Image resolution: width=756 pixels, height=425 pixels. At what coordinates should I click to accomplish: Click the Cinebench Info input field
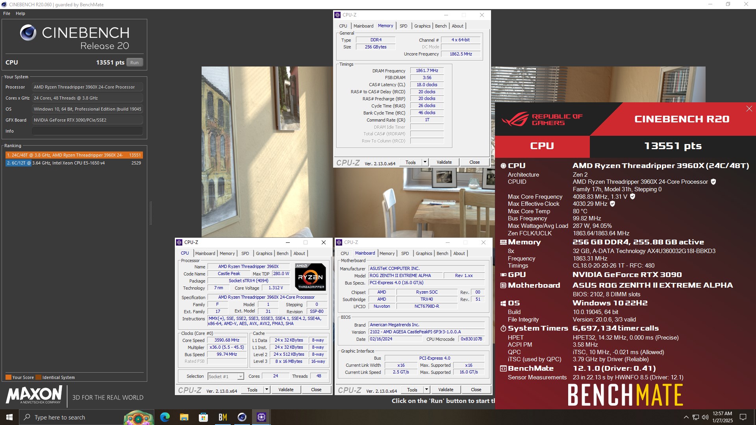click(x=87, y=131)
